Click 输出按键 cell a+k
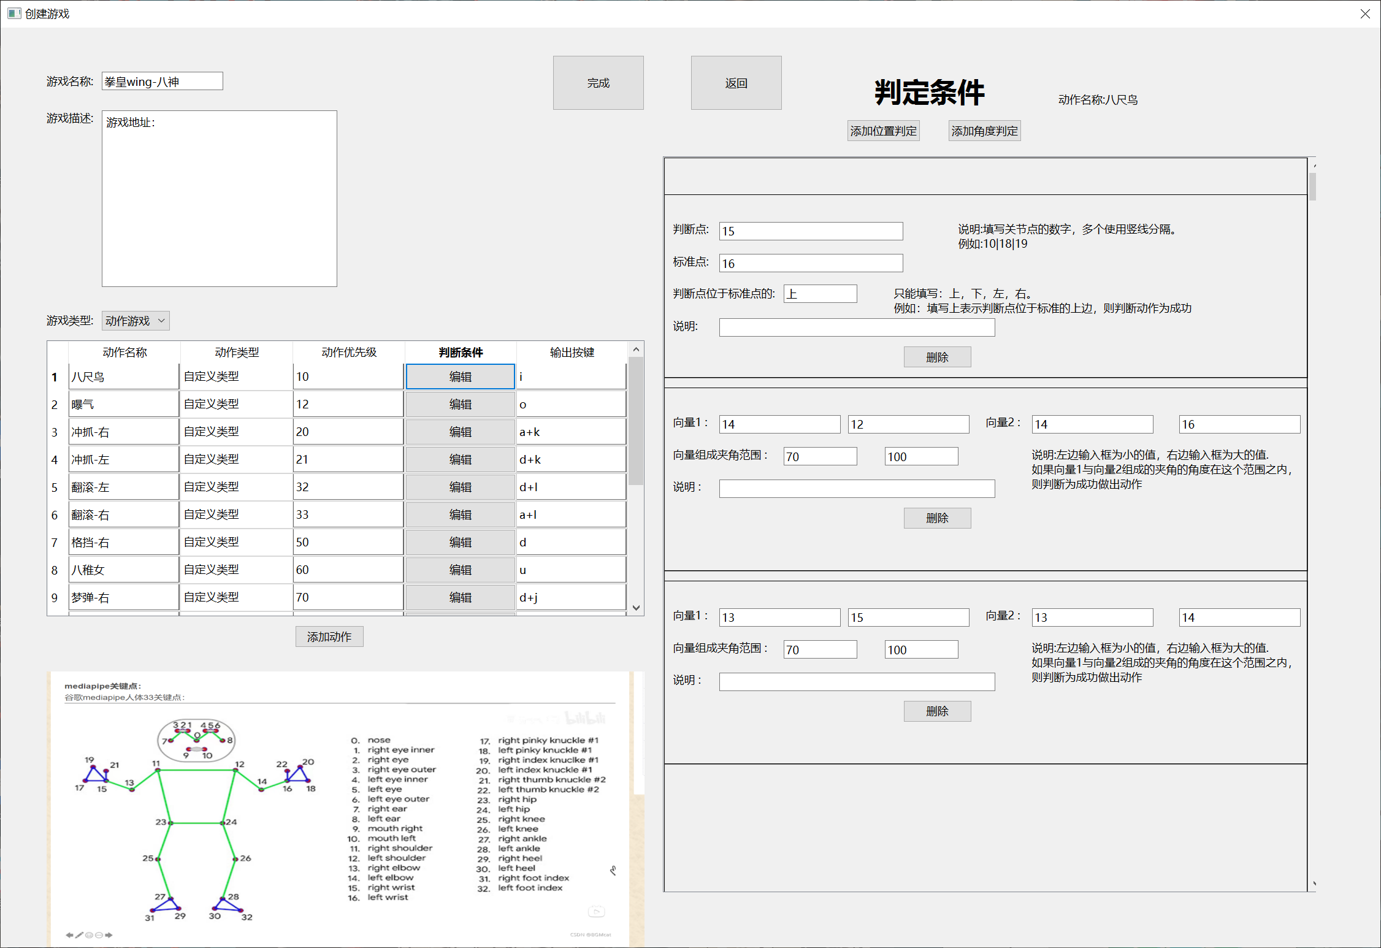 tap(572, 432)
